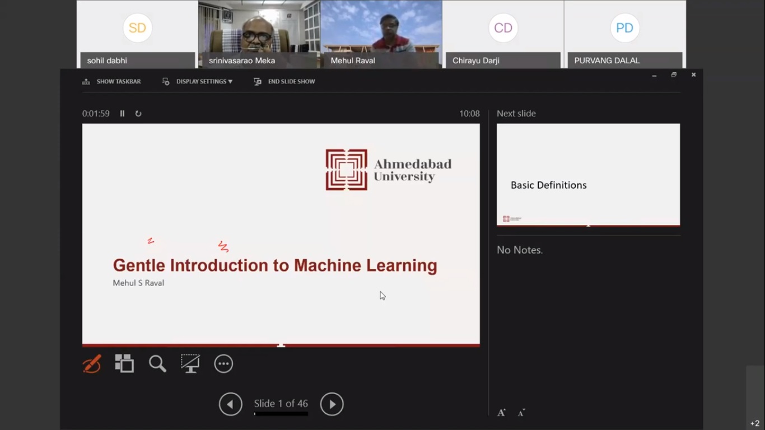Image resolution: width=765 pixels, height=430 pixels.
Task: Go to the previous slide arrow
Action: pos(231,404)
